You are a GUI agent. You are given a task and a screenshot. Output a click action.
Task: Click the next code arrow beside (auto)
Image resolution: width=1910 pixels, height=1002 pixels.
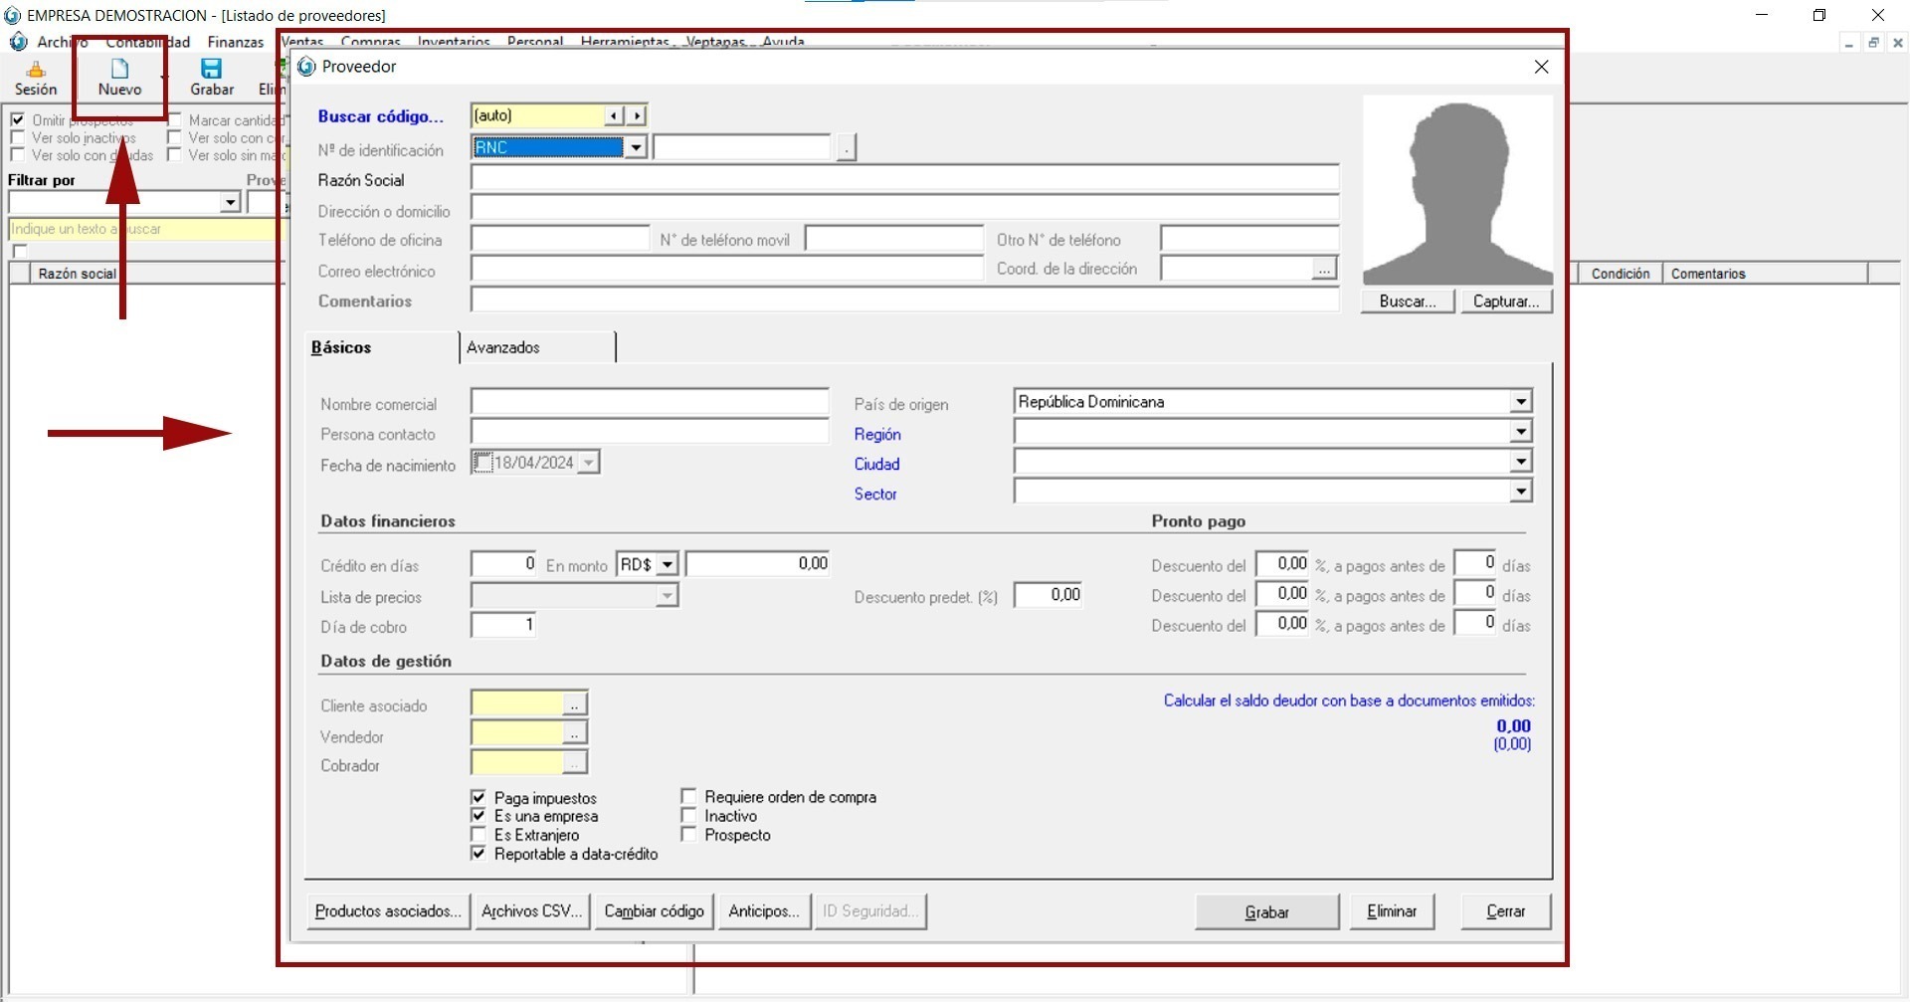(x=637, y=116)
